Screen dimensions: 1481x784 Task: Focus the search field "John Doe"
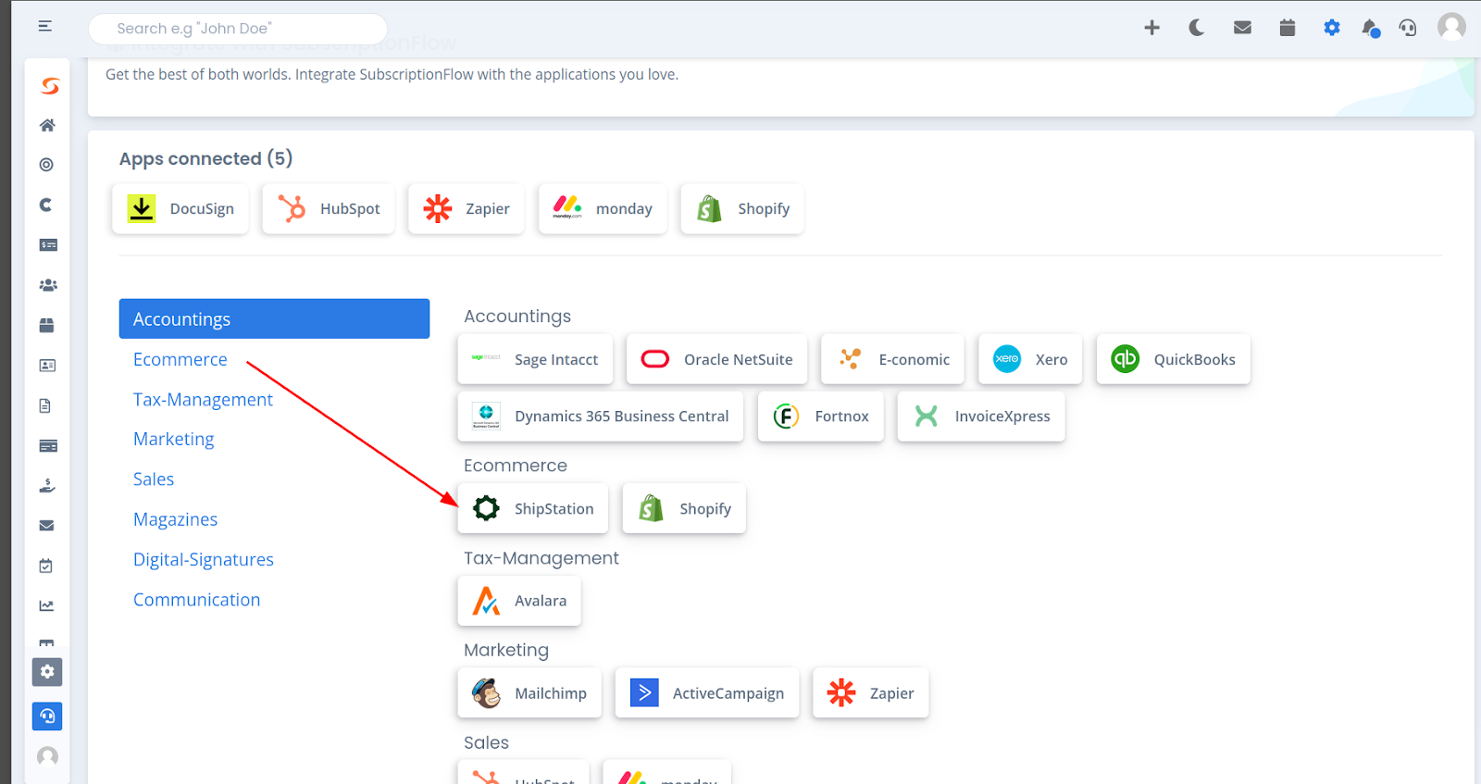(238, 29)
